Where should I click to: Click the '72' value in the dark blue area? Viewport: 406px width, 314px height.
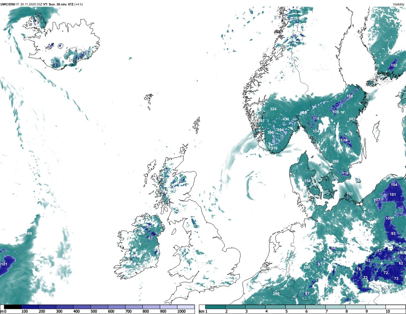[x=386, y=273]
